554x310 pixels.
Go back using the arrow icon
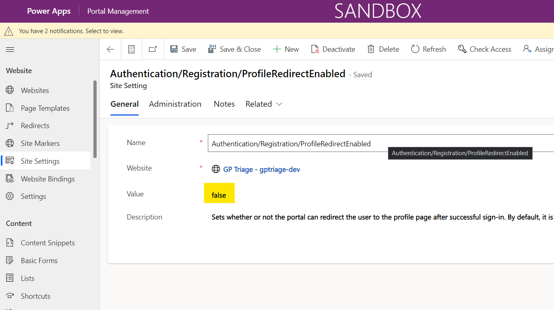(110, 49)
